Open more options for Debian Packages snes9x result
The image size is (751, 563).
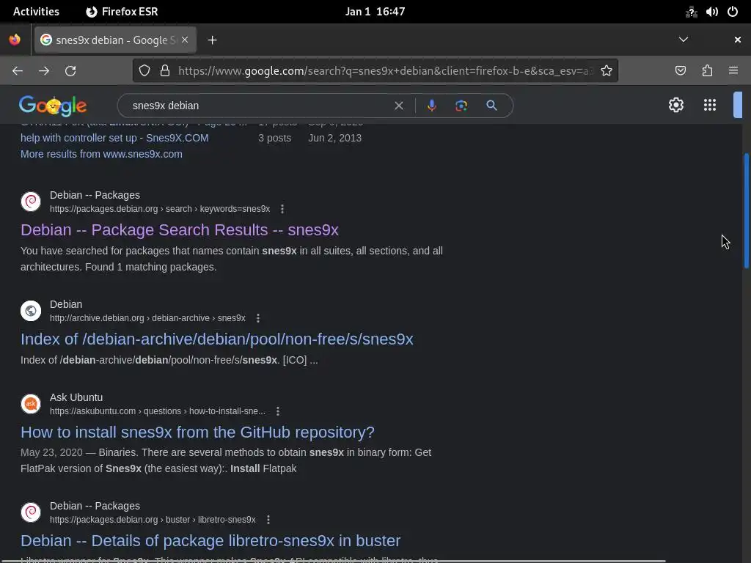(282, 209)
